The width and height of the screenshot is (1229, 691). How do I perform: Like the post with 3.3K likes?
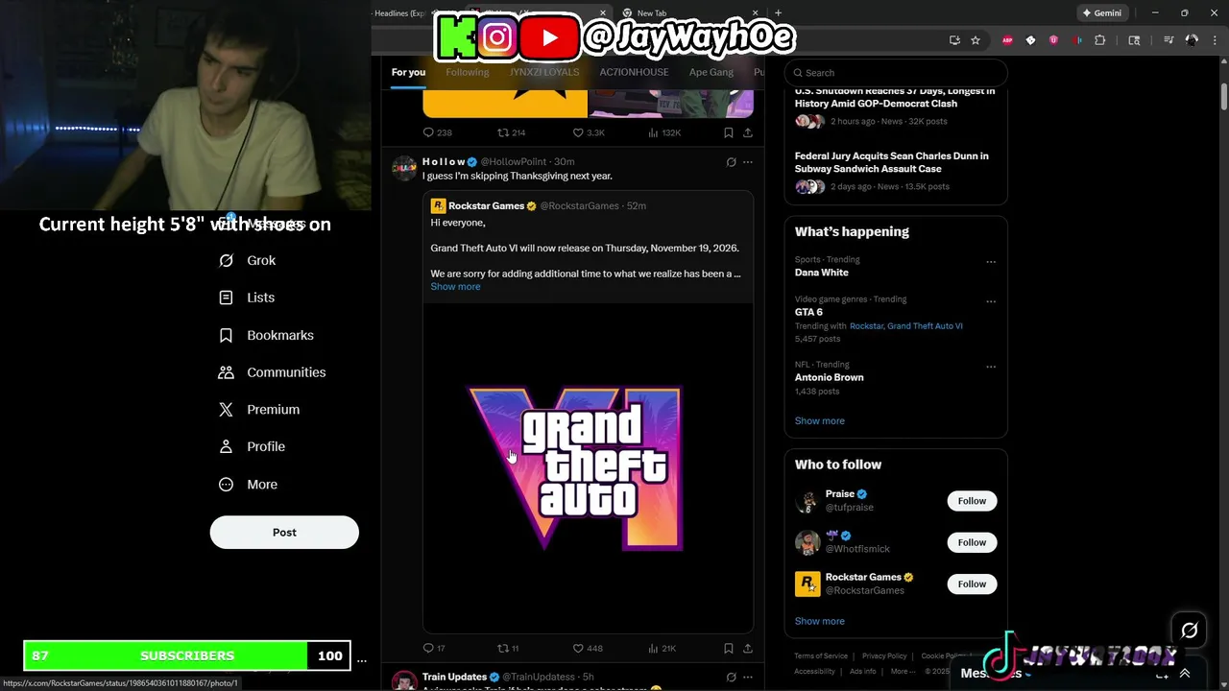pyautogui.click(x=589, y=132)
